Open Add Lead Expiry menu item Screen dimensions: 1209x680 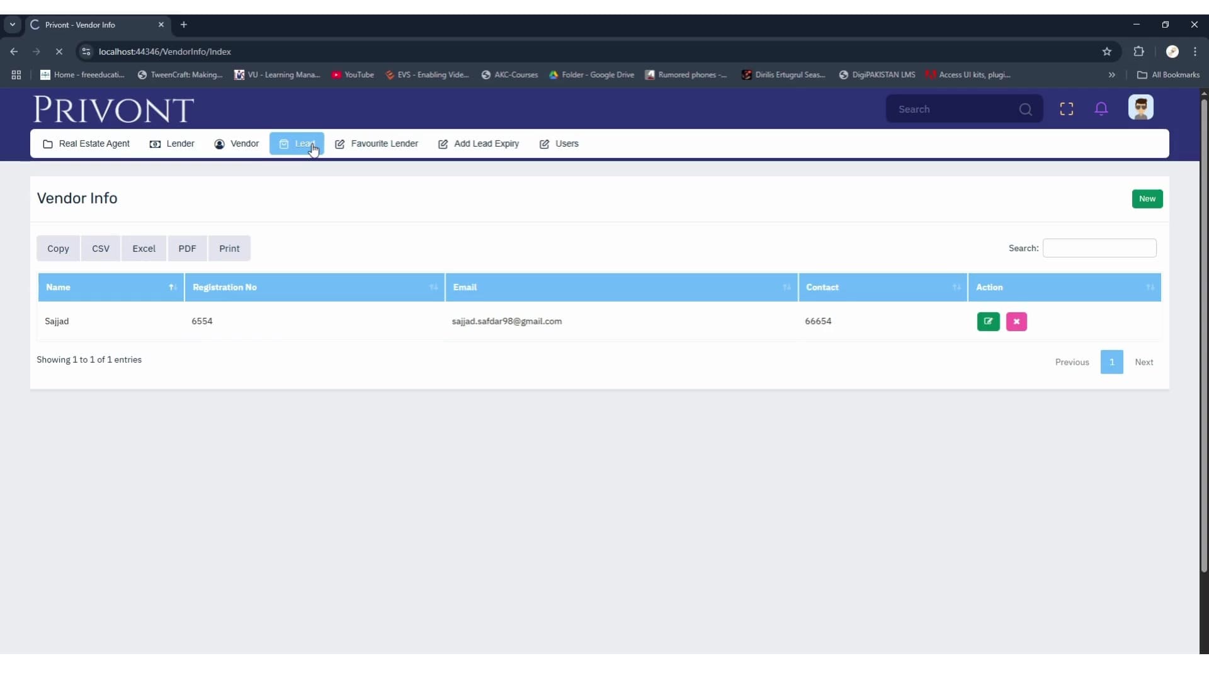(x=479, y=144)
